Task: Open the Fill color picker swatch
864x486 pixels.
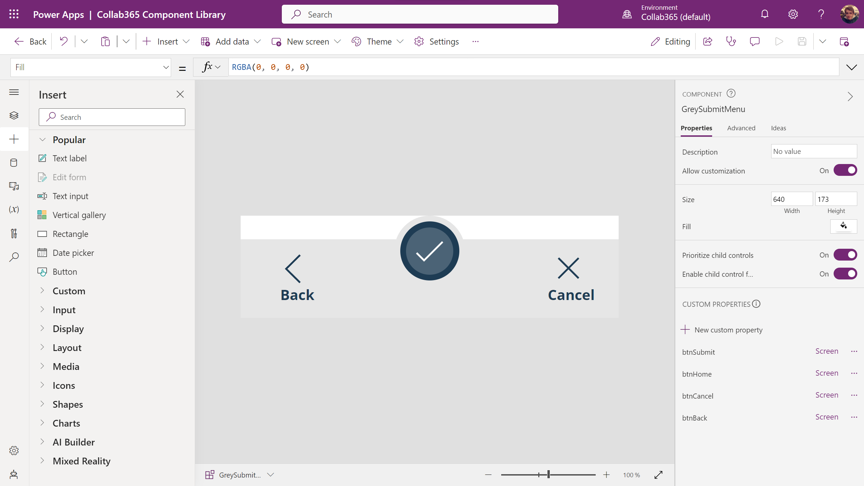Action: pos(843,226)
